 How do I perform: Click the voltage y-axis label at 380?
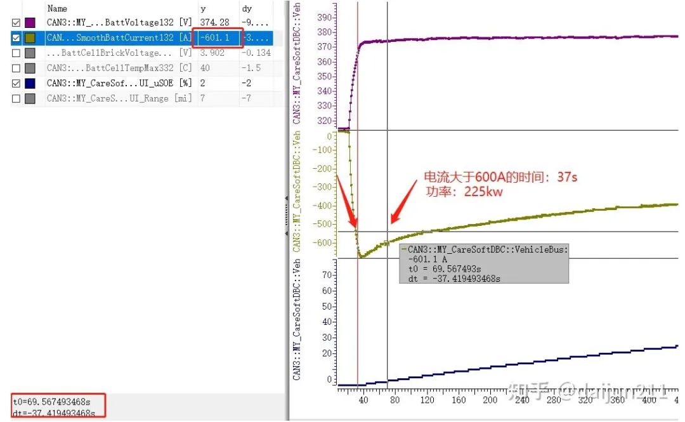coord(324,32)
